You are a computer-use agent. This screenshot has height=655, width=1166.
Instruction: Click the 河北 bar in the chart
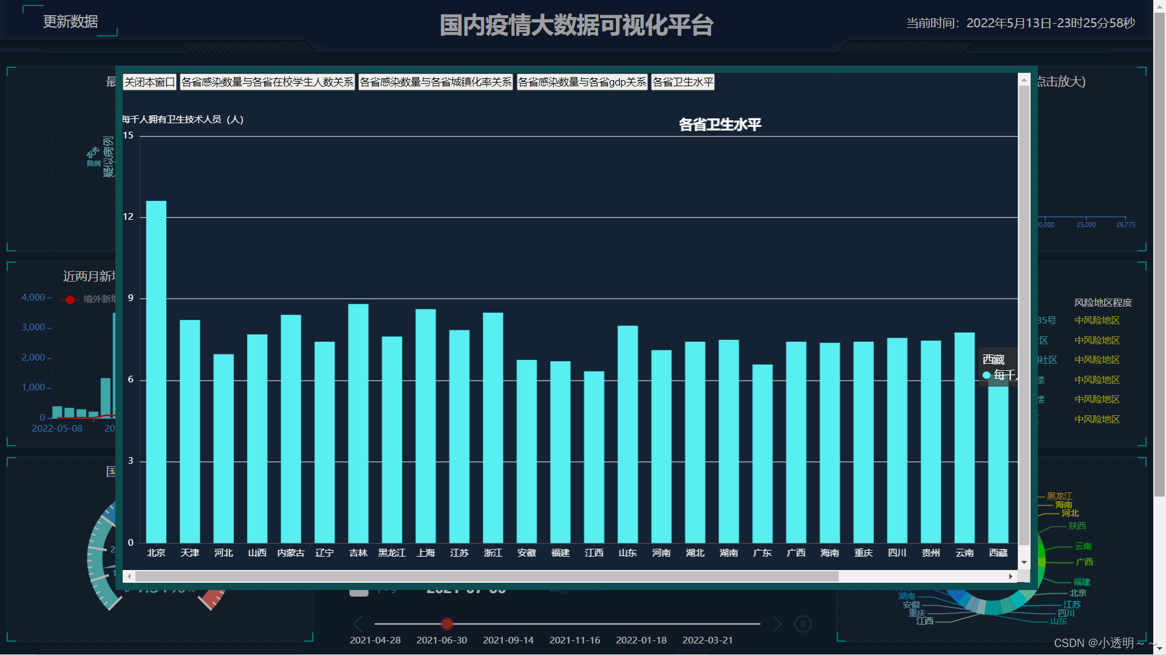(223, 449)
